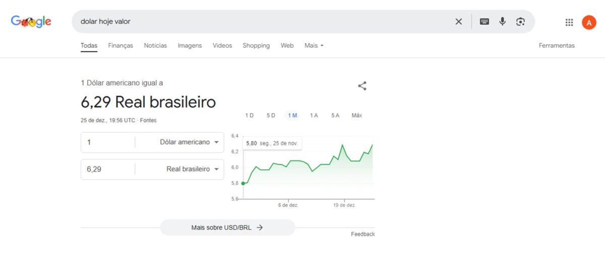Share the currency conversion result

click(x=362, y=86)
